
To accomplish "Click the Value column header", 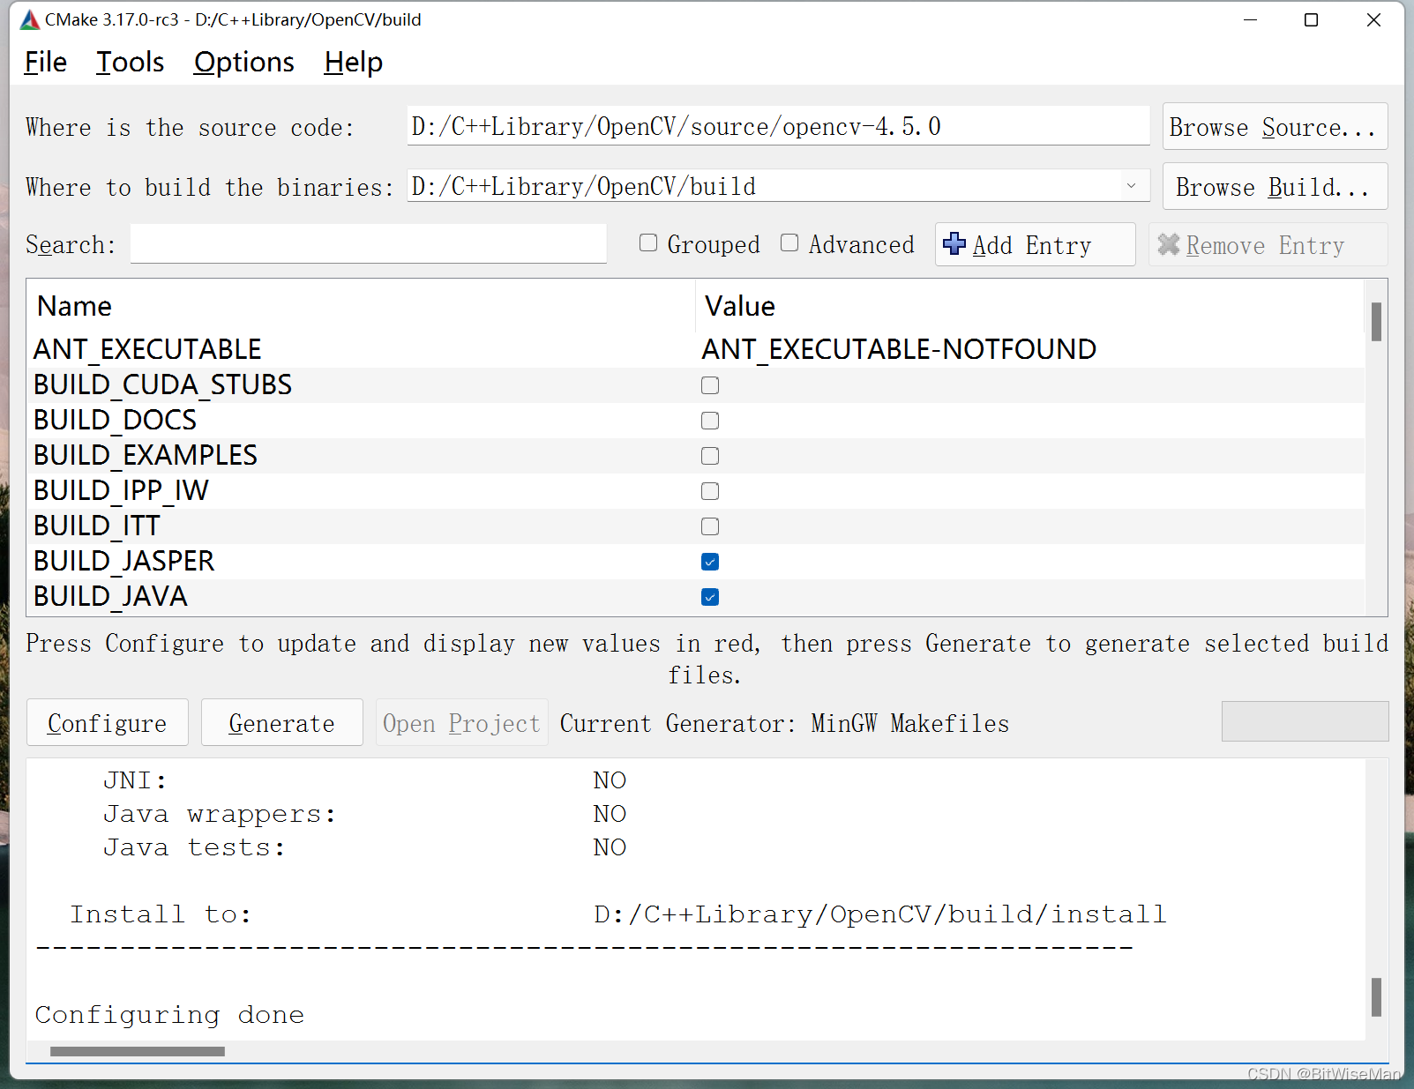I will (x=1030, y=306).
